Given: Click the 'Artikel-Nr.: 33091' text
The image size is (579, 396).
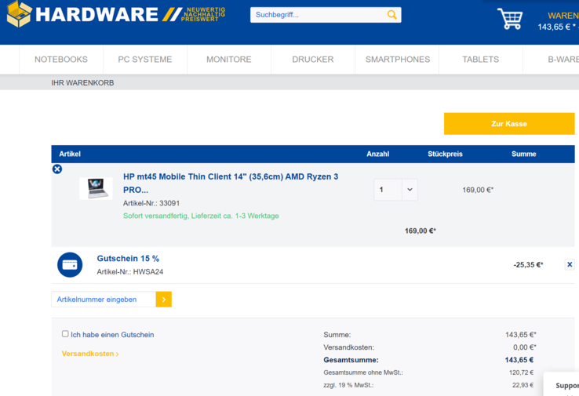Looking at the screenshot, I should coord(151,203).
